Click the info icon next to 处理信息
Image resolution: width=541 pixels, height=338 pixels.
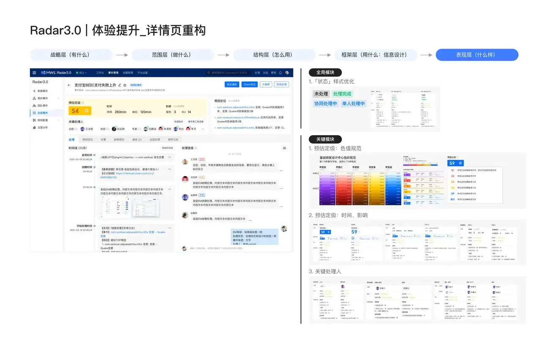(196, 148)
